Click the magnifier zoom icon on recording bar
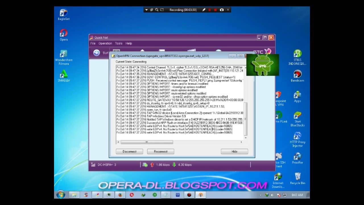 click(157, 10)
